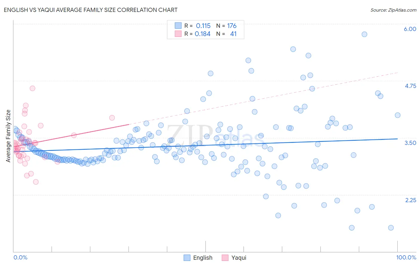The height and width of the screenshot is (266, 420).
Task: Click the blue swatch beside R = 0.115
Action: [x=178, y=26]
